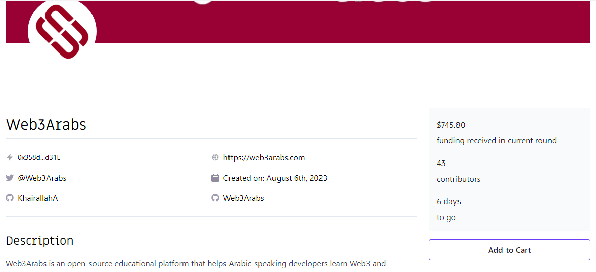This screenshot has width=596, height=272.
Task: Open the @Web3Arabs Twitter handle link
Action: 42,178
